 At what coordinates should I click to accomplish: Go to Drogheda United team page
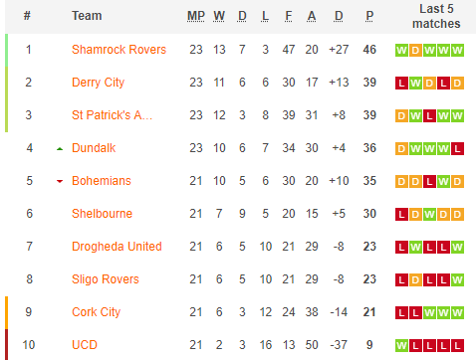tap(117, 247)
